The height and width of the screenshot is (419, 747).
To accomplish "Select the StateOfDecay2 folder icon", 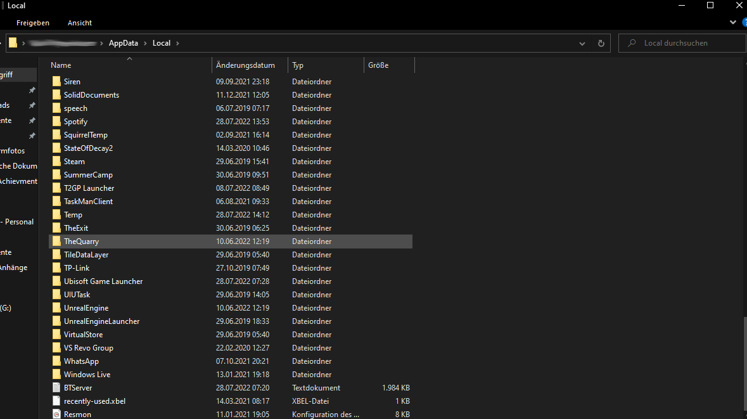I will [x=56, y=148].
